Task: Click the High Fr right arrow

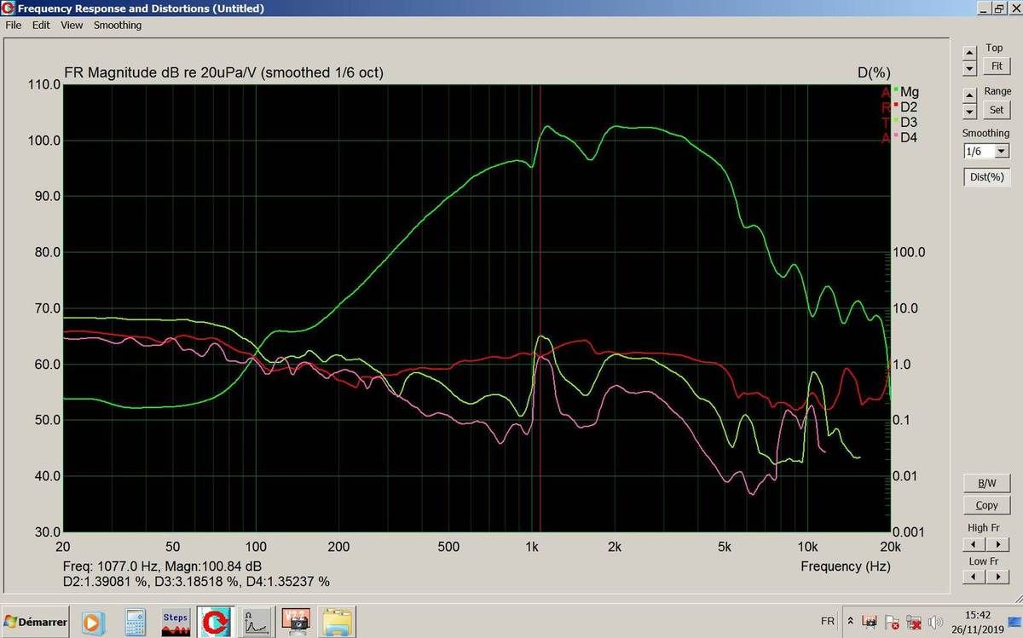Action: coord(998,544)
